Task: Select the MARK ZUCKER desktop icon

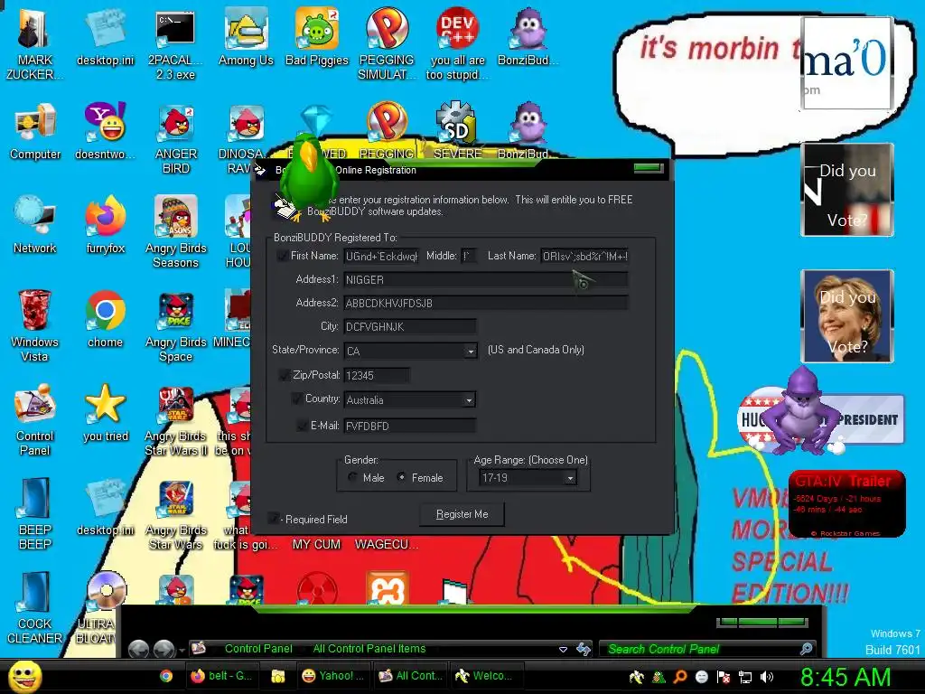Action: click(x=34, y=43)
